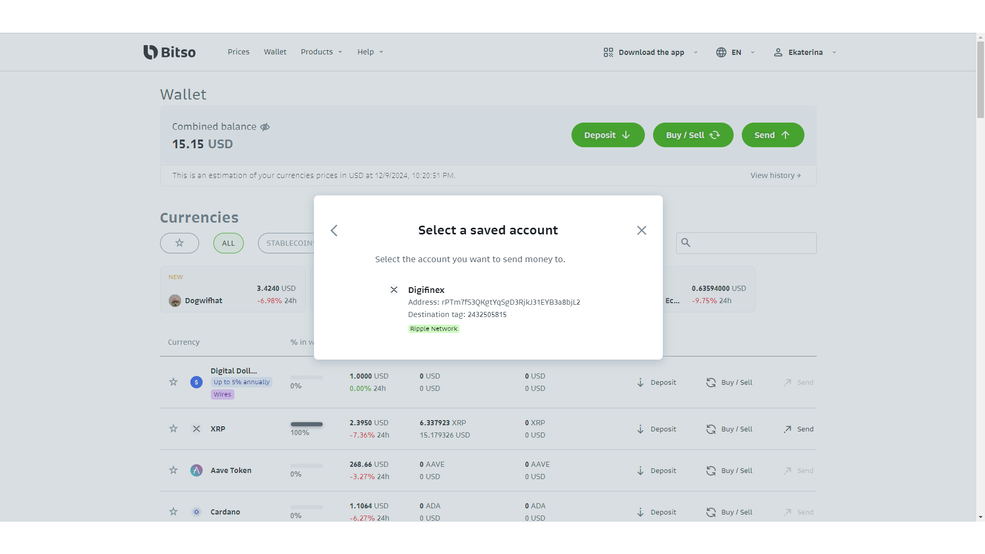Open View history link
985x554 pixels.
pyautogui.click(x=776, y=175)
